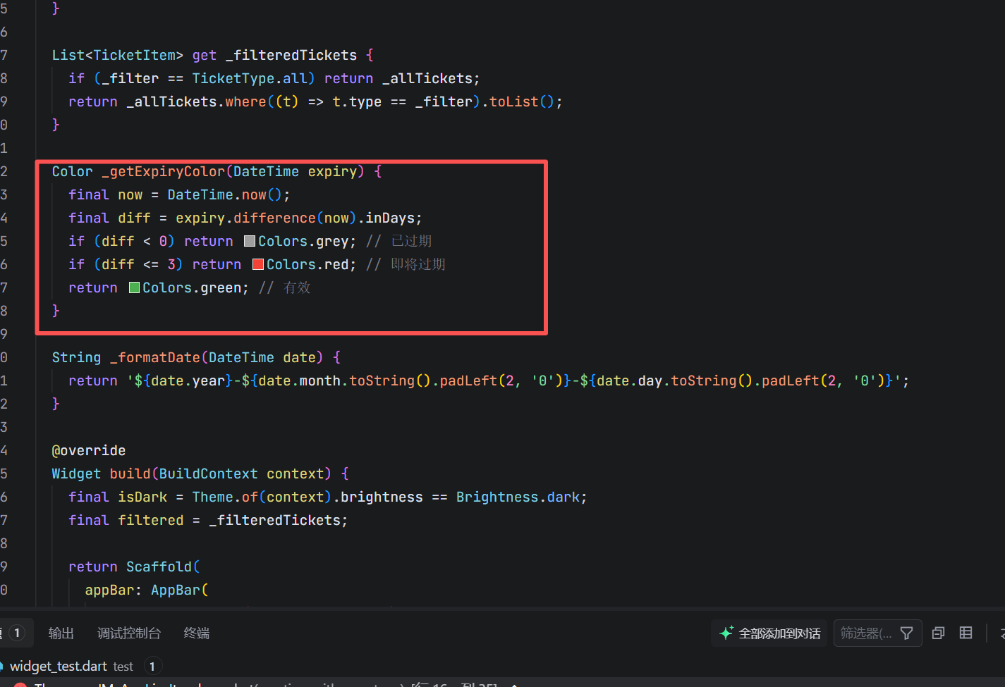
Task: Switch to the 输出 output tab
Action: (61, 633)
